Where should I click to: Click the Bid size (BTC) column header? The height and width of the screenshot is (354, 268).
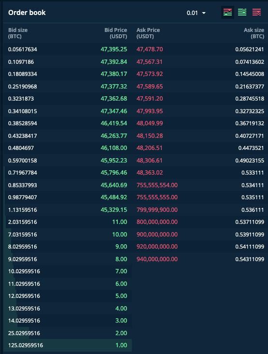click(x=18, y=33)
